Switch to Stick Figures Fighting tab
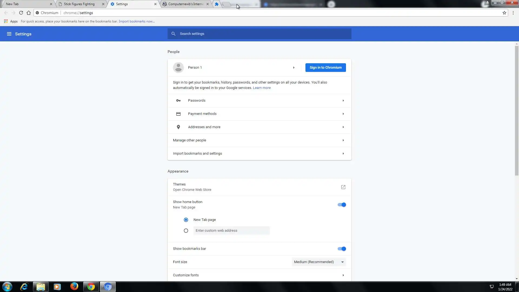Viewport: 519px width, 292px height. point(79,4)
